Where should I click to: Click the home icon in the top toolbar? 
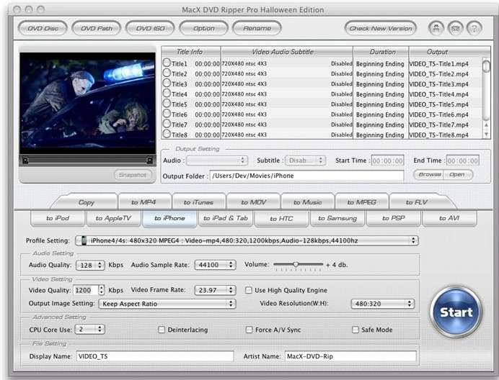point(436,28)
